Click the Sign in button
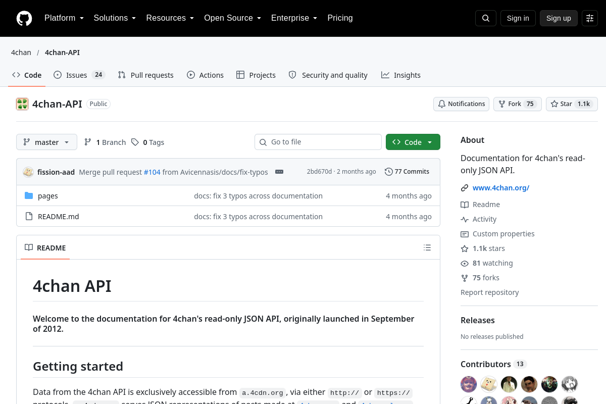This screenshot has height=404, width=606. 518,18
